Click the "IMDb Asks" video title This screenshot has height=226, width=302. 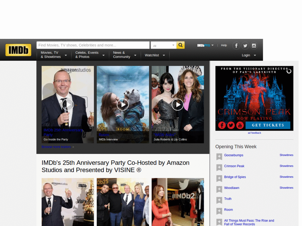[165, 135]
